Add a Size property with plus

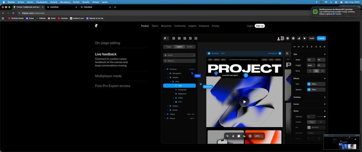click(x=325, y=54)
